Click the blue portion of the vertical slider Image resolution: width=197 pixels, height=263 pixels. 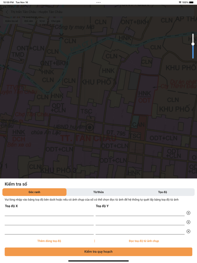[x=193, y=52]
